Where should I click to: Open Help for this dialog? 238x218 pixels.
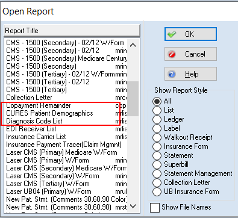[190, 74]
